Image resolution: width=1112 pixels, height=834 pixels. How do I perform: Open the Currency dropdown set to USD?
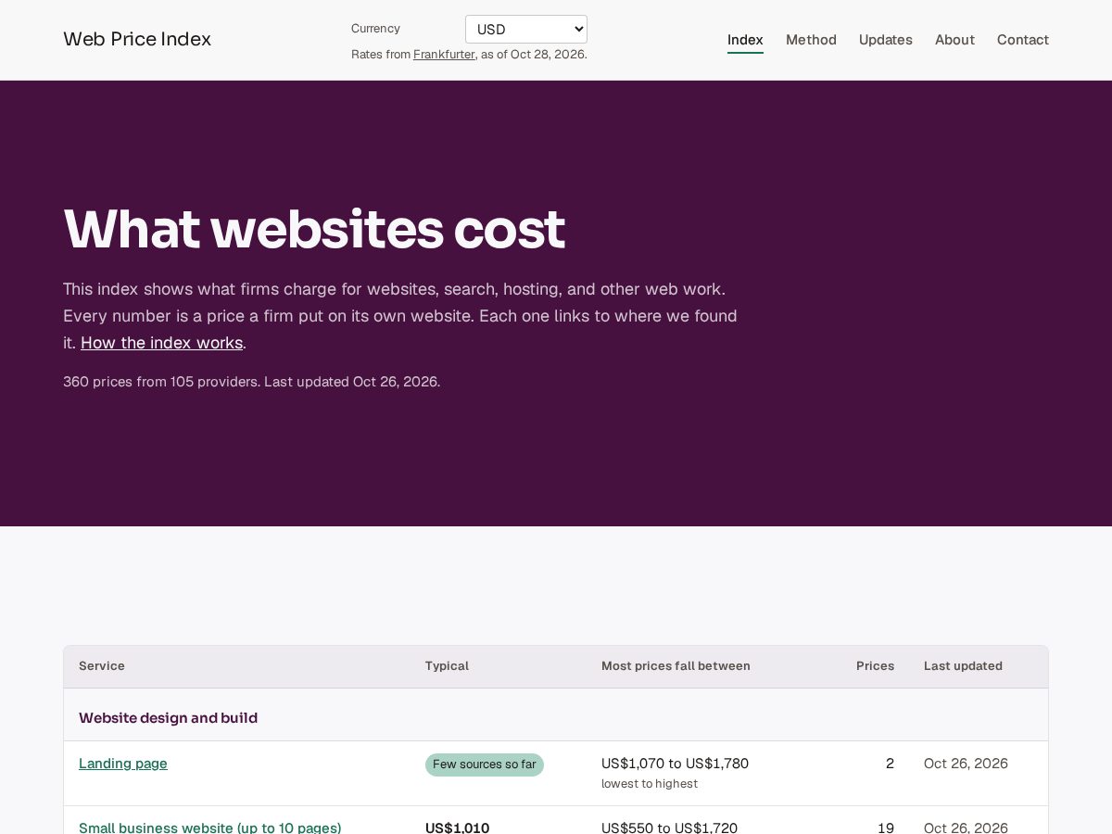(526, 29)
